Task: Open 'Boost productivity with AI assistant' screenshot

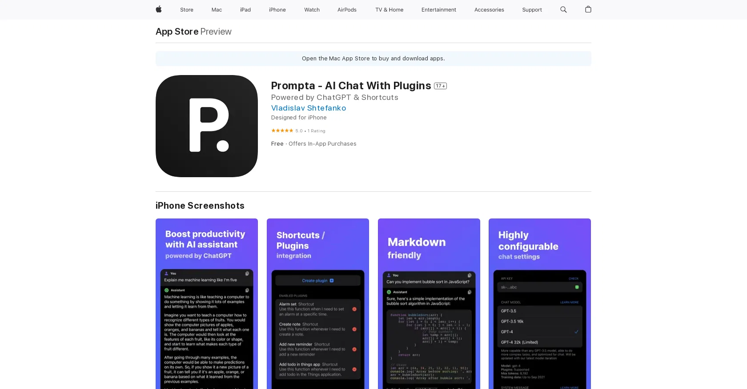Action: click(x=207, y=304)
